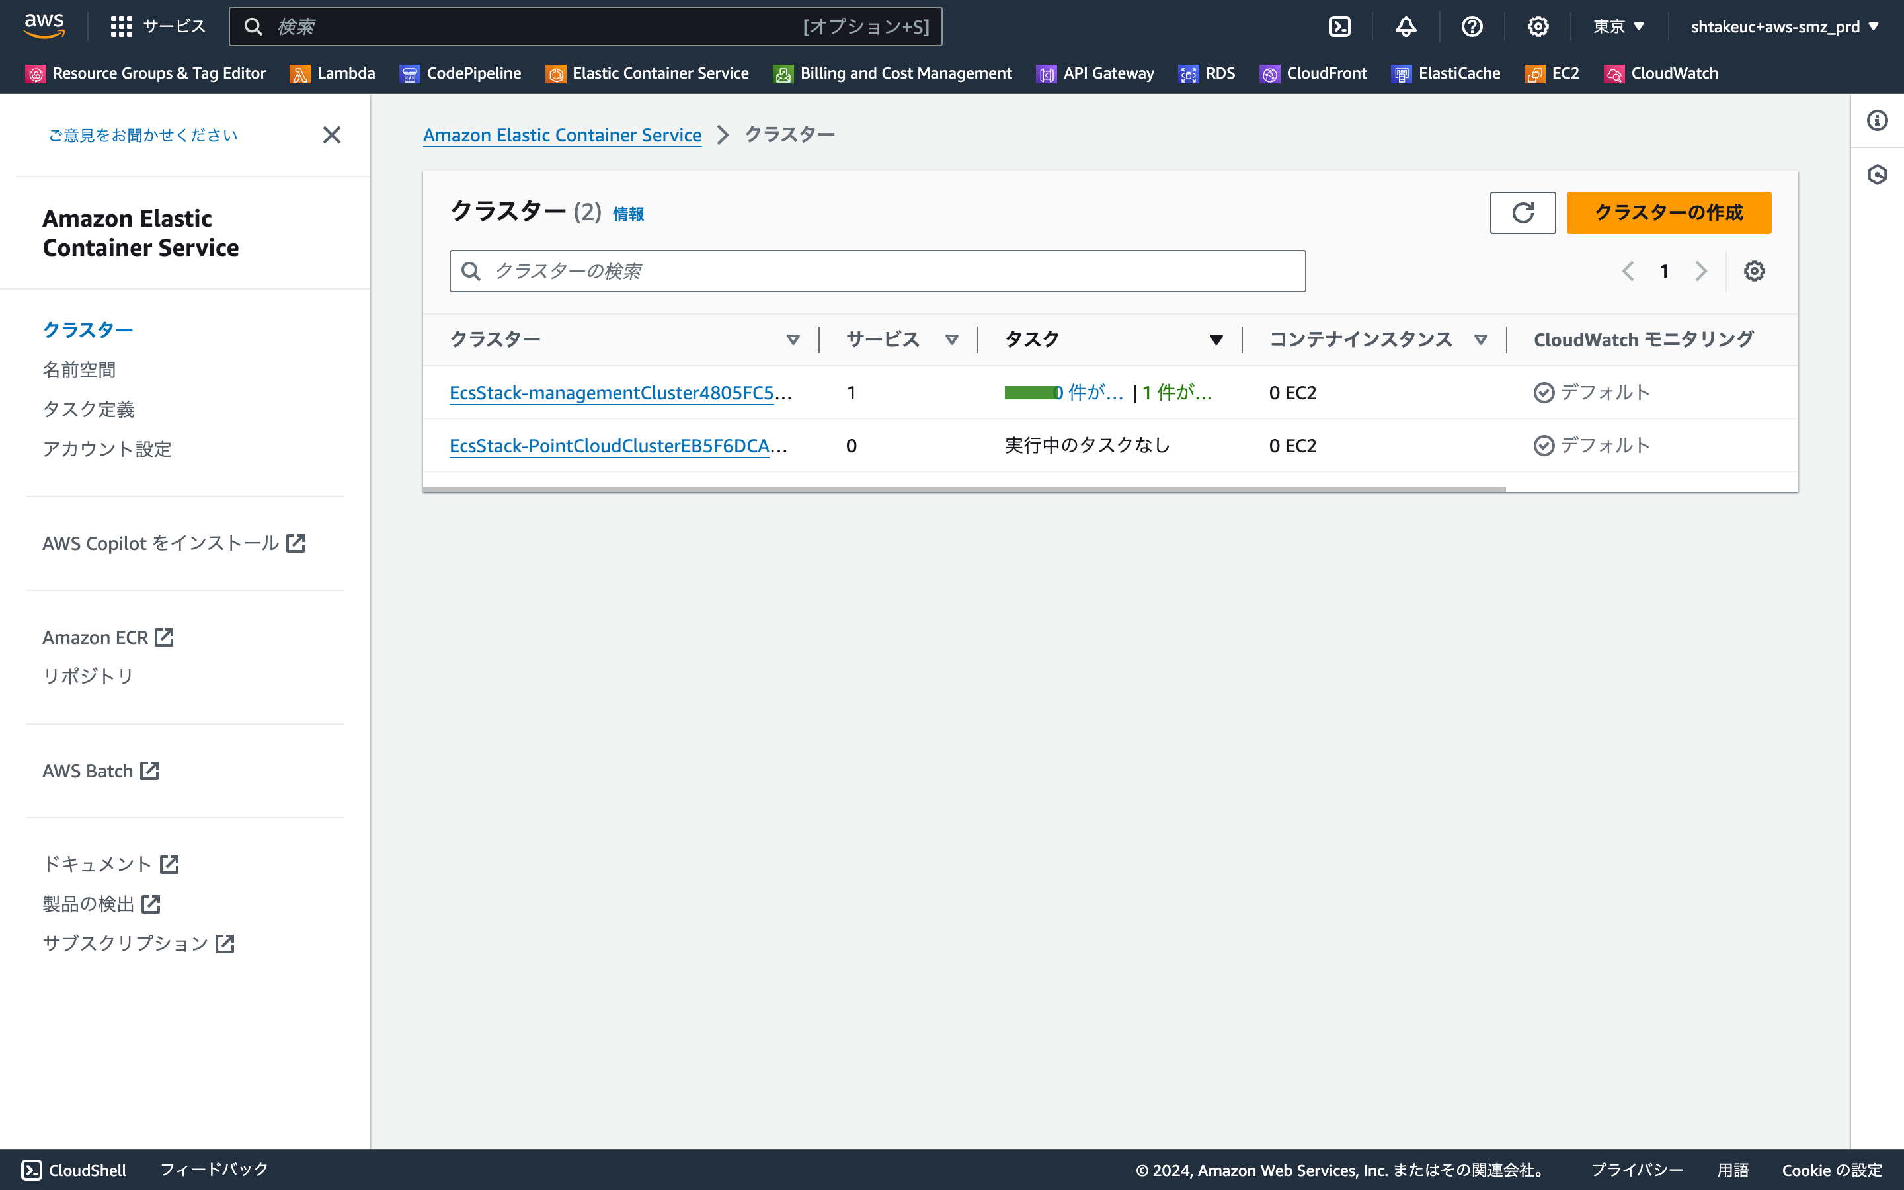This screenshot has width=1904, height=1190.
Task: Select タスク定義 in the sidebar
Action: (89, 409)
